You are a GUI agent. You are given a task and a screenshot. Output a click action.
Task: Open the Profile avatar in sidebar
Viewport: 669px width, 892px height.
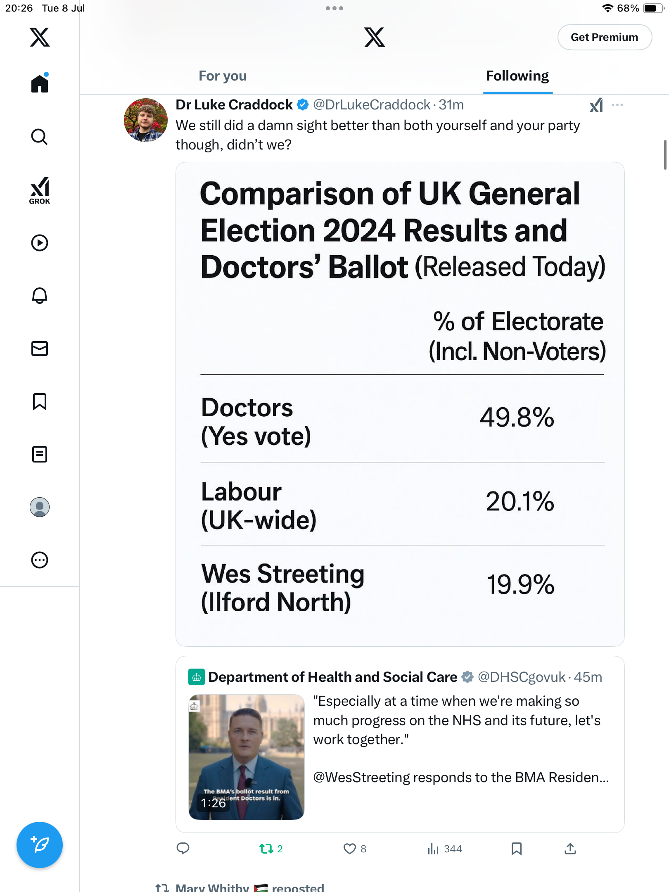40,507
